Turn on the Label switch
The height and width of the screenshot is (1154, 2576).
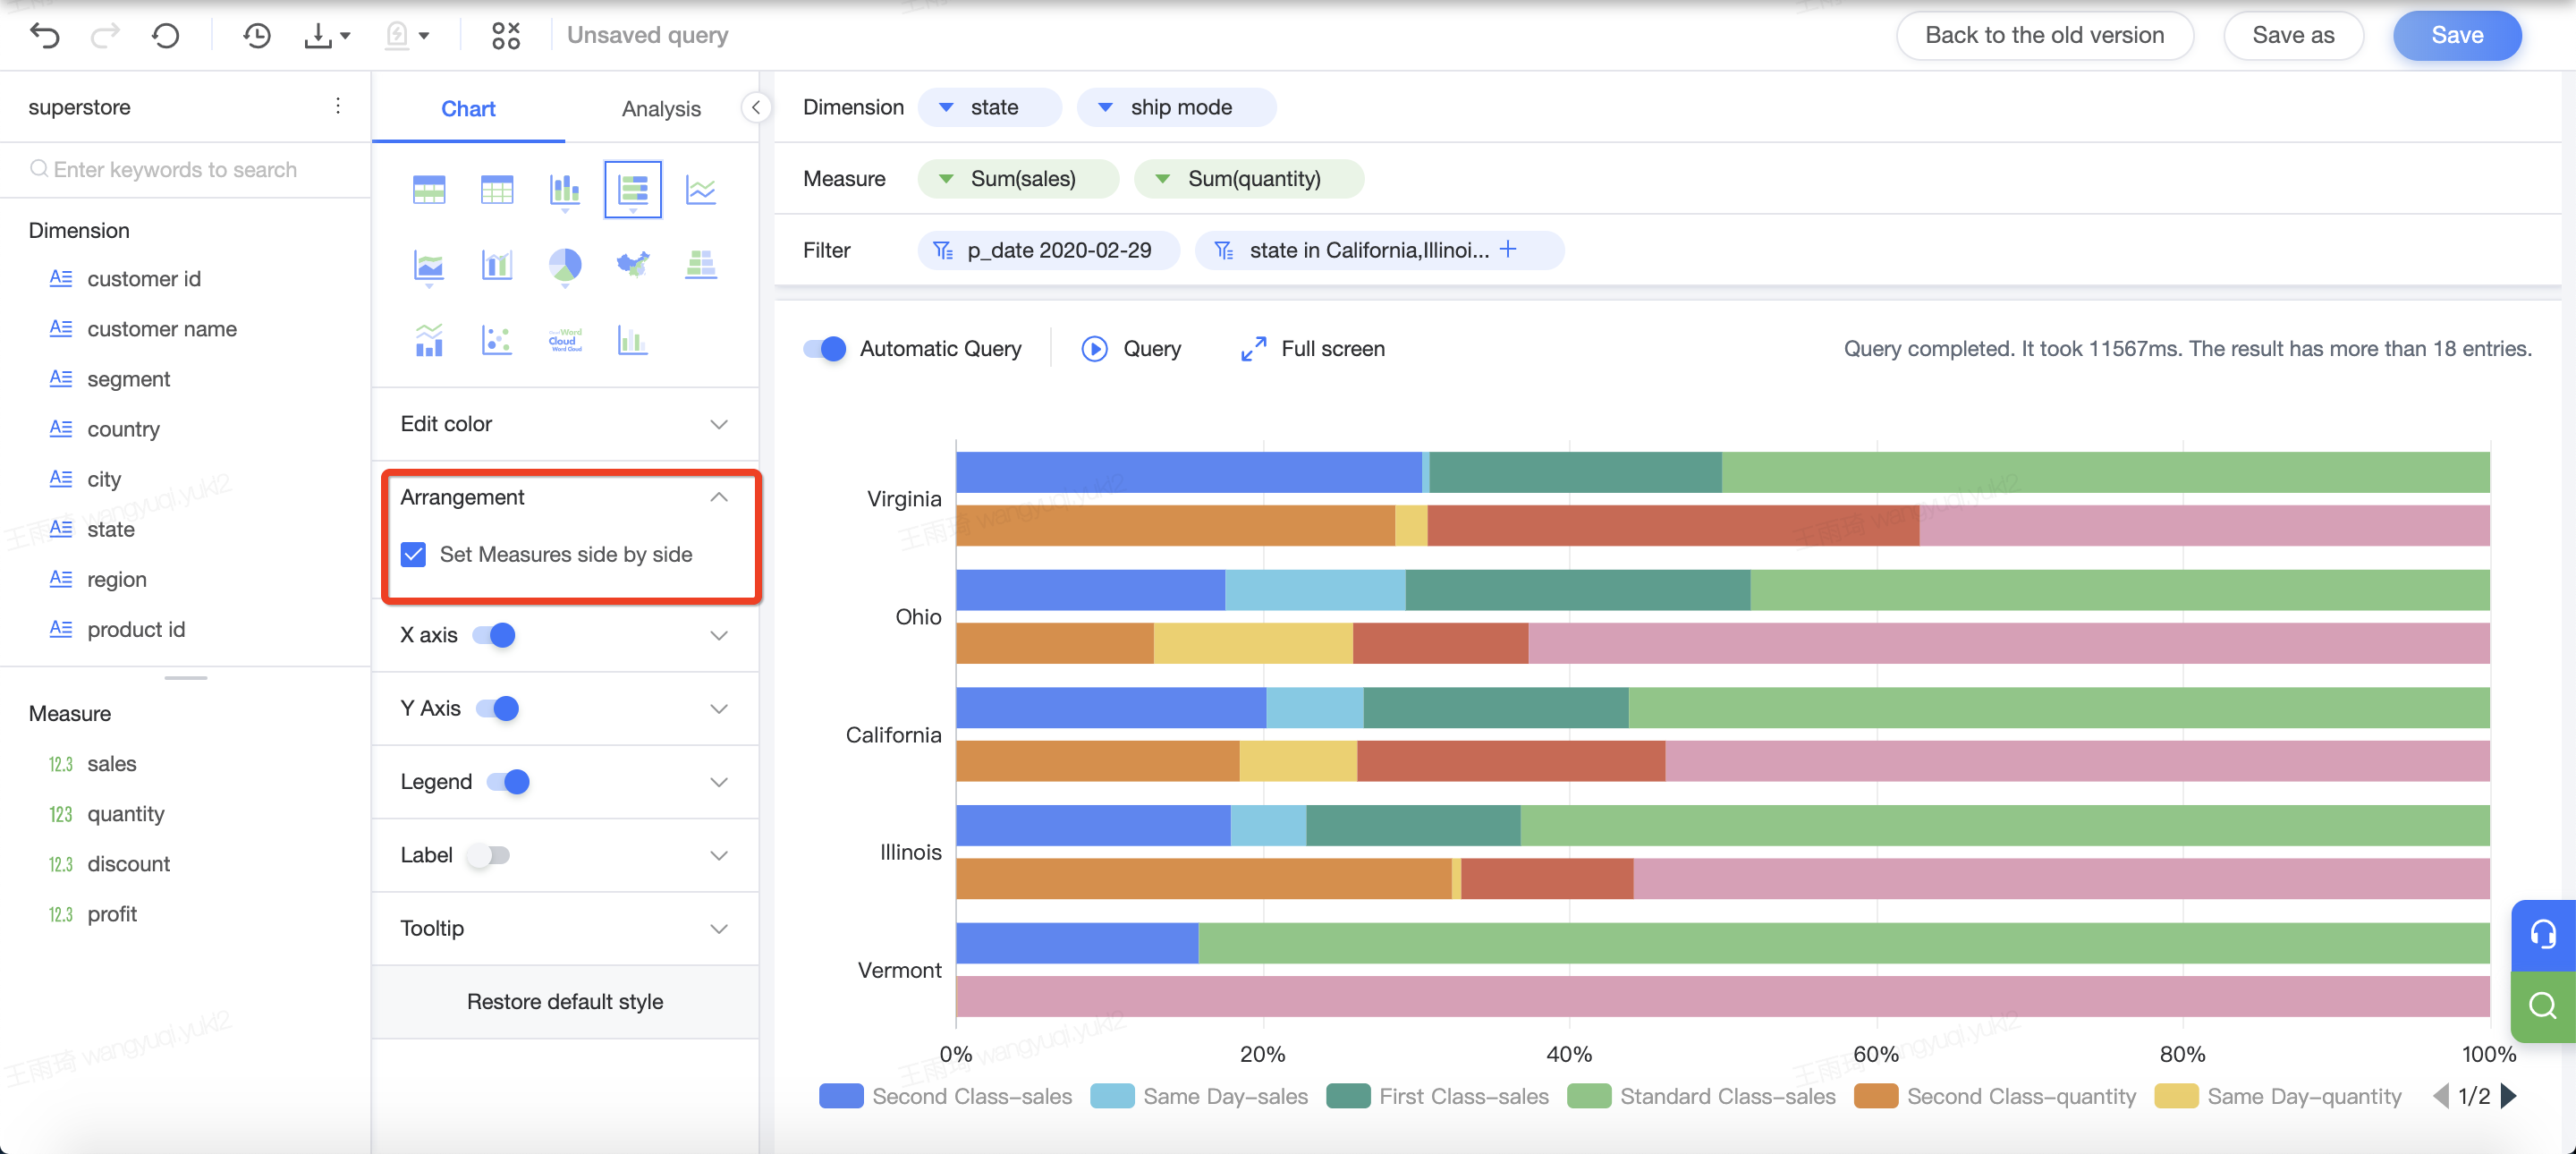point(489,855)
